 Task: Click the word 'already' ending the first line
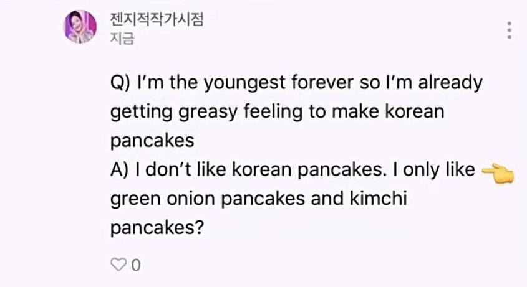[450, 83]
